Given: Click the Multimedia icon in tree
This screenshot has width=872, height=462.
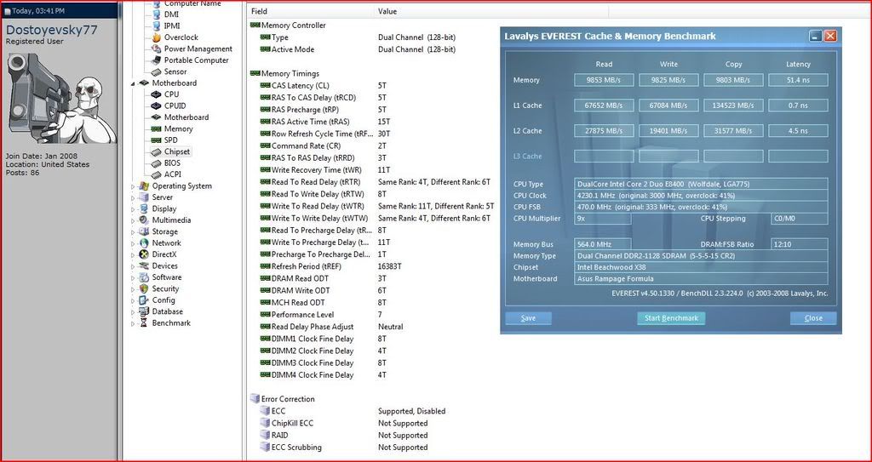Looking at the screenshot, I should (x=143, y=220).
